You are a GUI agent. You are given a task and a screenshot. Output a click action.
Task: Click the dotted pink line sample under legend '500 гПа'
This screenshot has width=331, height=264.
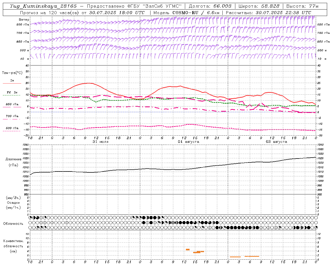[x=11, y=131]
